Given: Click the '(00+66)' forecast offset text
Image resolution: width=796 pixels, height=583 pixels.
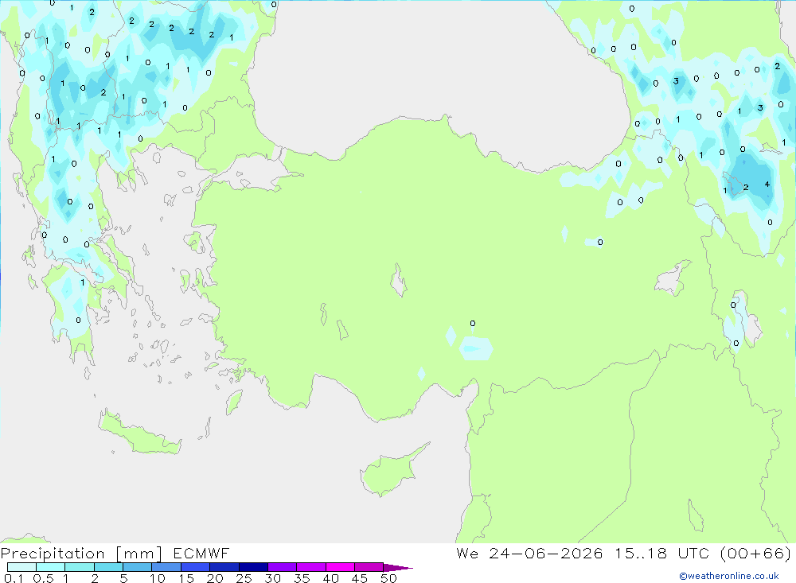Looking at the screenshot, I should (x=755, y=553).
